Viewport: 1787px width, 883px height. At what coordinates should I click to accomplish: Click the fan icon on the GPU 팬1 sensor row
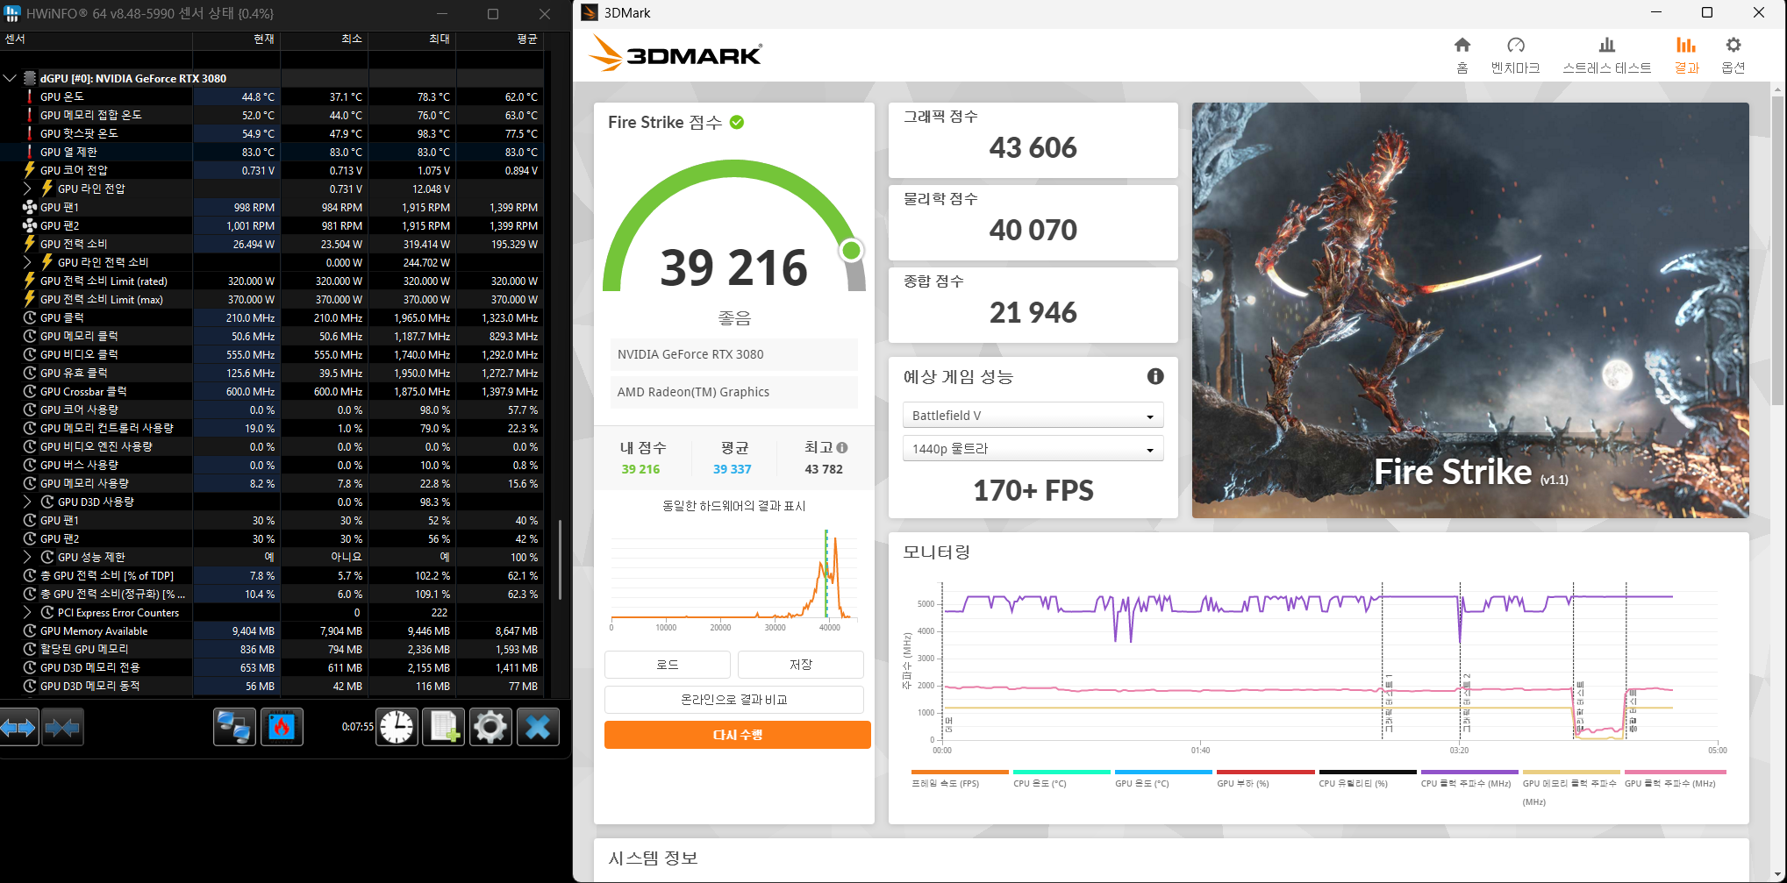(x=30, y=207)
